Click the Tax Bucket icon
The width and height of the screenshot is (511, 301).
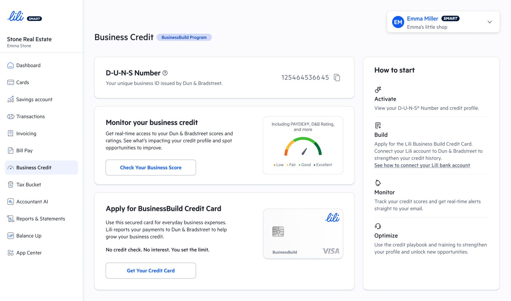click(x=11, y=185)
